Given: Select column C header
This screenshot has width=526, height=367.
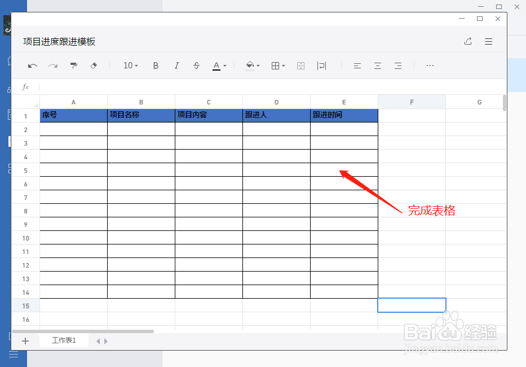Looking at the screenshot, I should [x=209, y=102].
